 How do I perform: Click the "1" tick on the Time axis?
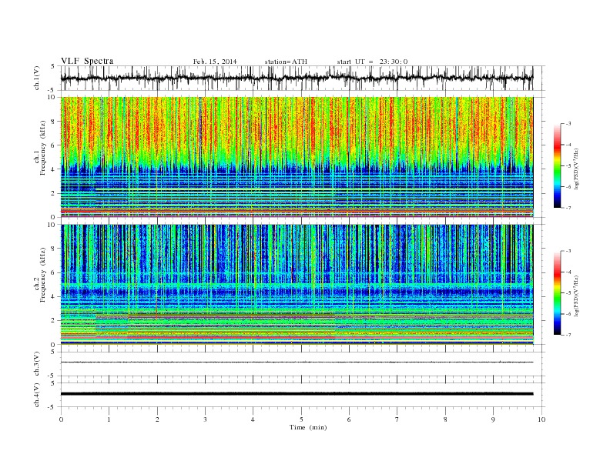109,419
